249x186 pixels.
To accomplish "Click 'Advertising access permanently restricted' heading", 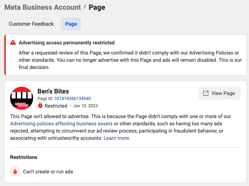I will pos(67,43).
